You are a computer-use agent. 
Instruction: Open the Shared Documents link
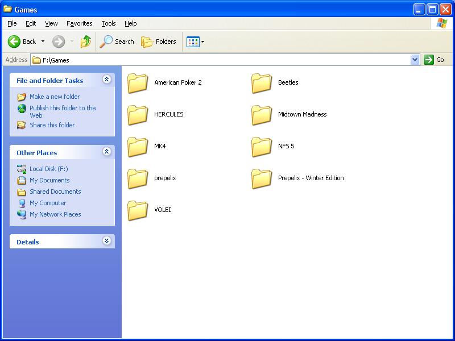(55, 192)
